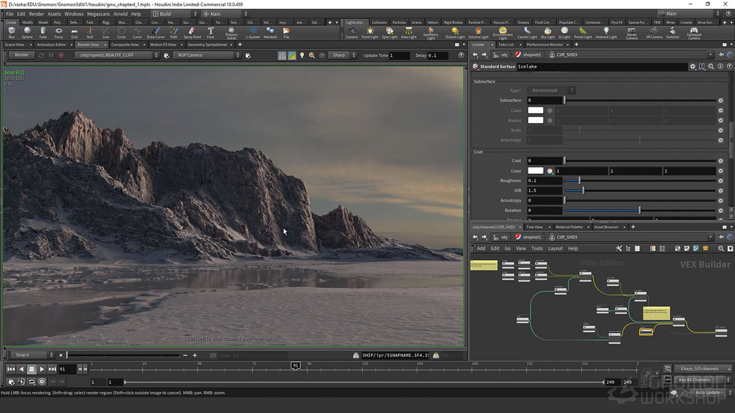Click the Icelake material name field
Viewport: 735px width, 413px height.
coord(601,67)
